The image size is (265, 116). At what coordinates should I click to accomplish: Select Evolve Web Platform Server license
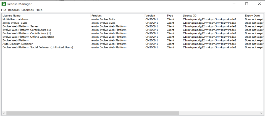(x=21, y=26)
